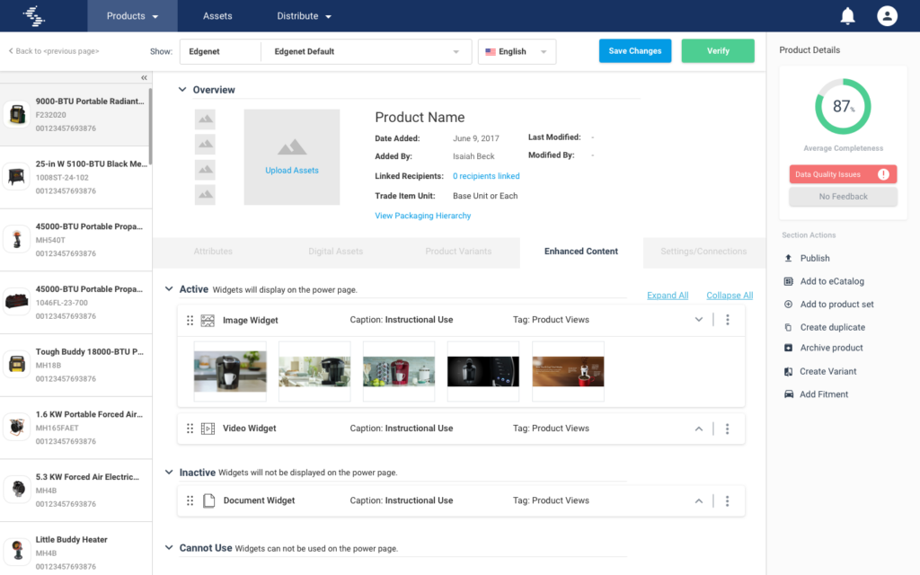Image resolution: width=920 pixels, height=575 pixels.
Task: Click the Data Quality Issues alert icon
Action: [883, 174]
